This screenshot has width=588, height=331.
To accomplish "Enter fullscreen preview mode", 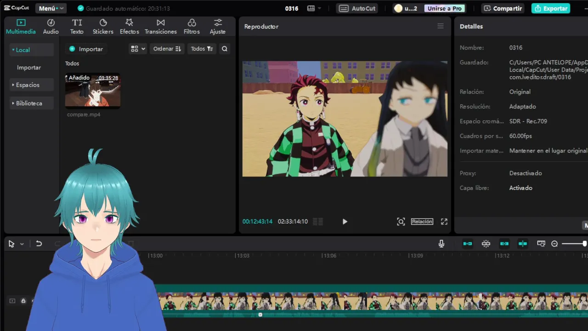I will [x=444, y=222].
